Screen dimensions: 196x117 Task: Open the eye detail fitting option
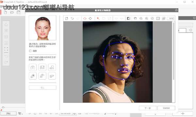[x=33, y=76]
